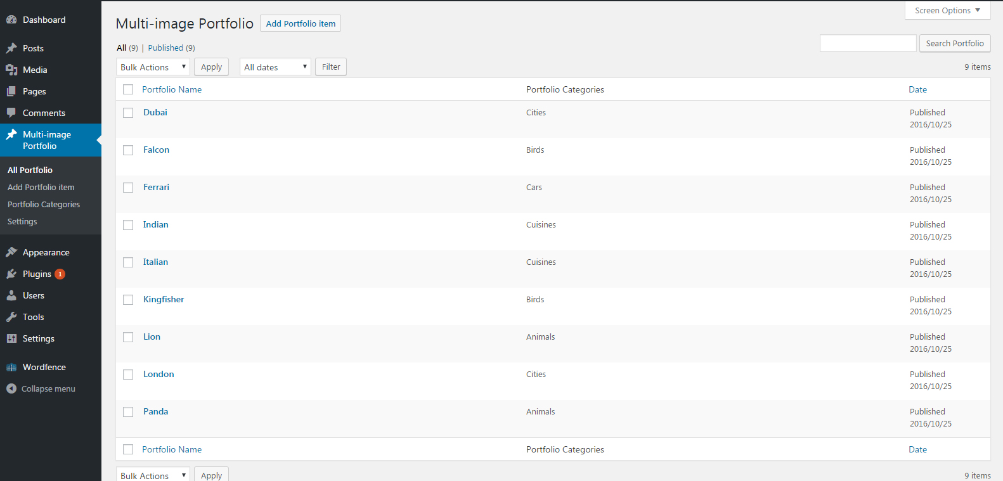Image resolution: width=1003 pixels, height=481 pixels.
Task: Open the bottom Bulk Actions dropdown
Action: click(153, 475)
